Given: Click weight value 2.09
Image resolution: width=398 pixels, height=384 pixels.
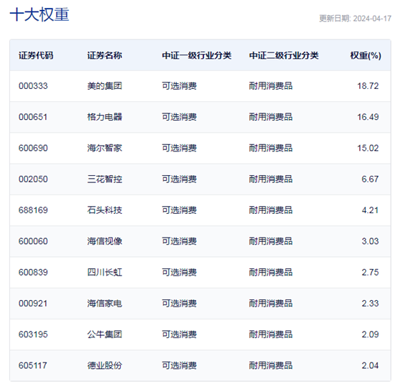Looking at the screenshot, I should point(370,334).
